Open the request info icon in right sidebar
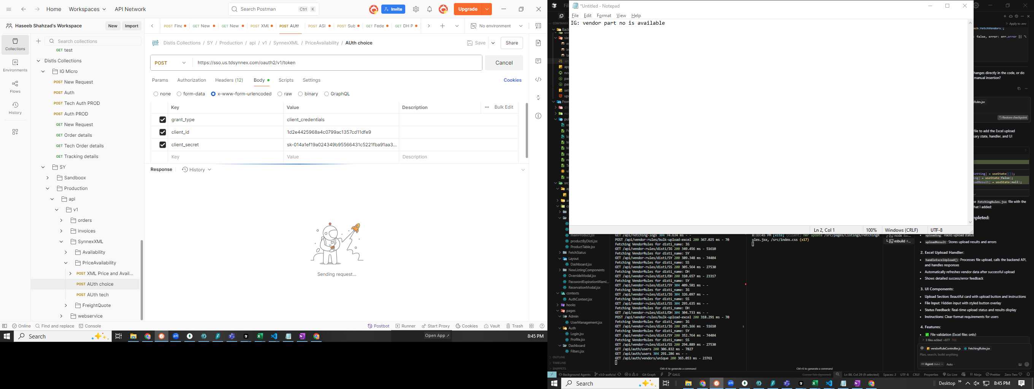Screen dimensions: 1034x389 point(538,116)
